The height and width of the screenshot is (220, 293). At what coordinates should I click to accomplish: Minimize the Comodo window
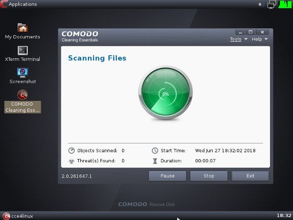coord(240,32)
